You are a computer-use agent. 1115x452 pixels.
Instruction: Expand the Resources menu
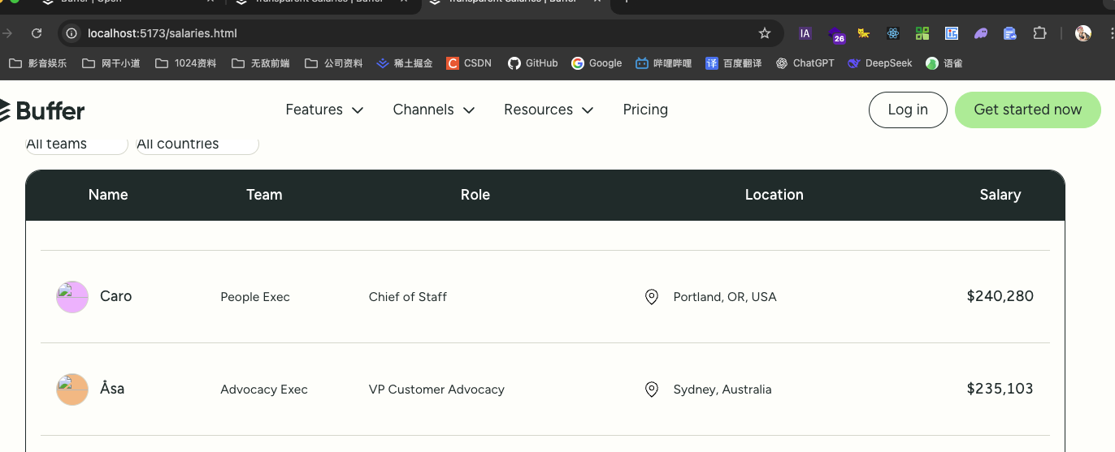549,110
